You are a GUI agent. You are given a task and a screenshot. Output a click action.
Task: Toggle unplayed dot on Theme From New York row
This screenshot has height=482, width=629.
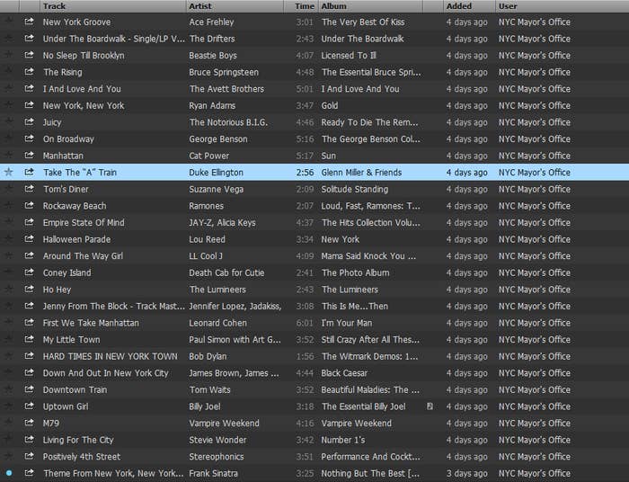click(x=9, y=473)
